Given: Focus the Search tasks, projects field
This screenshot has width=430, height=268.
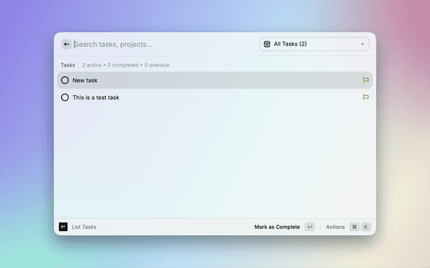Looking at the screenshot, I should (161, 44).
